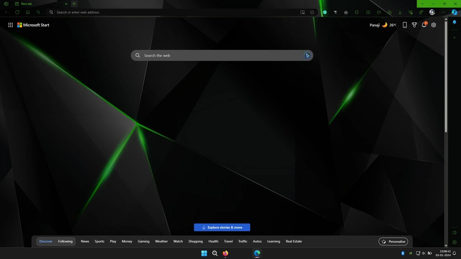Open the app launcher grid icon
Image resolution: width=461 pixels, height=259 pixels.
point(10,25)
